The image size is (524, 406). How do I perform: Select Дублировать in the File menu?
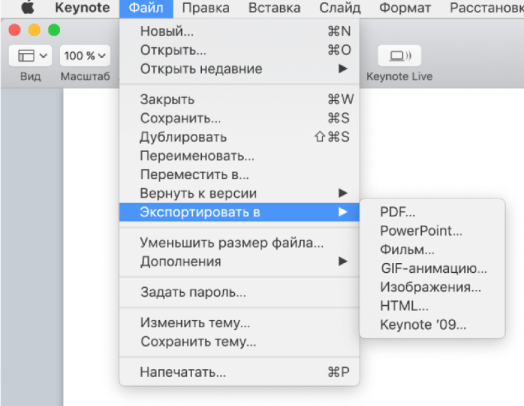click(239, 137)
